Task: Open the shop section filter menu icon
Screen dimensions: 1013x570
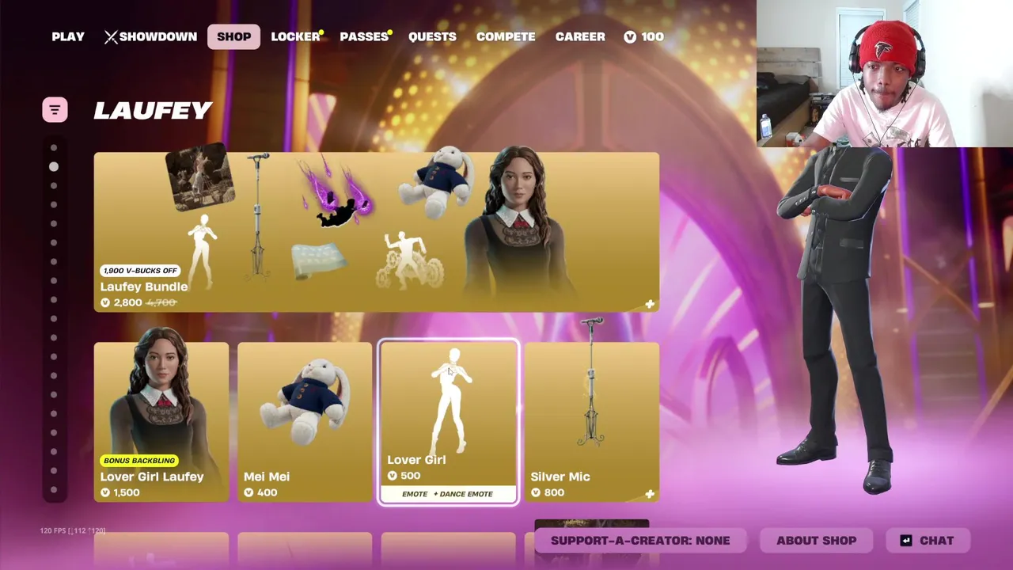Action: [x=55, y=110]
